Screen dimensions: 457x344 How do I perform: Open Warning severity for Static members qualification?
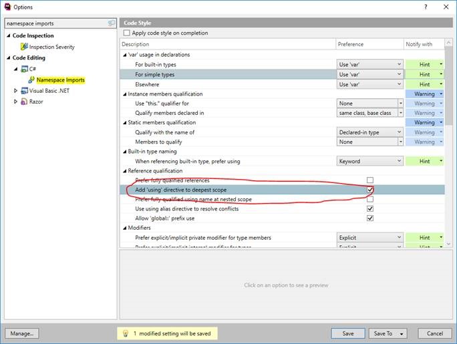click(424, 122)
